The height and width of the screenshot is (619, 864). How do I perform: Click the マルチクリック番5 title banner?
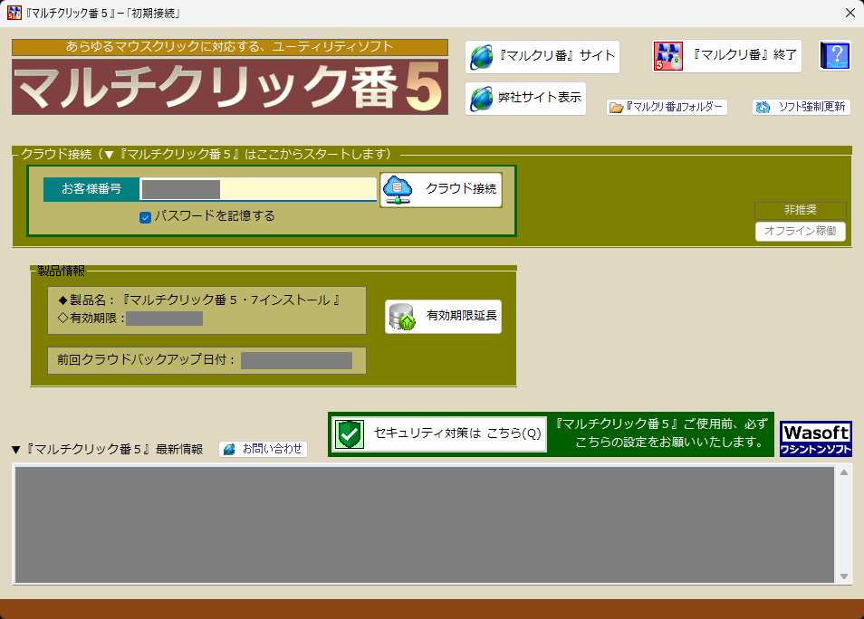230,87
